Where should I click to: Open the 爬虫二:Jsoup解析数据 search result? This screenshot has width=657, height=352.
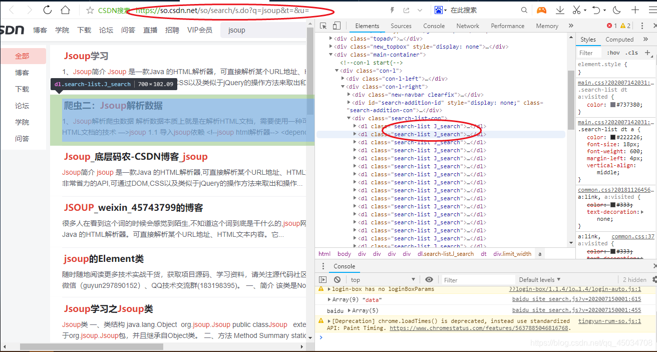click(113, 105)
